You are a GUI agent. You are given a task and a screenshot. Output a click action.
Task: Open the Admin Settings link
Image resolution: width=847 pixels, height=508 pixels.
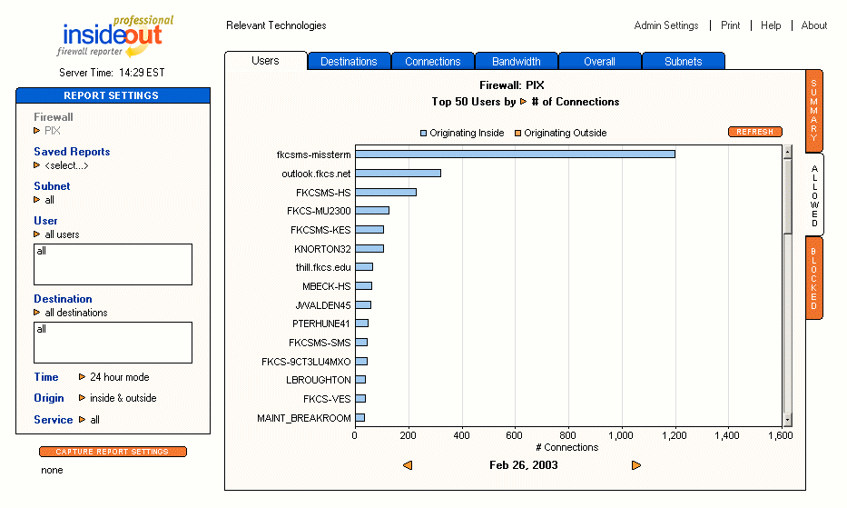point(666,25)
